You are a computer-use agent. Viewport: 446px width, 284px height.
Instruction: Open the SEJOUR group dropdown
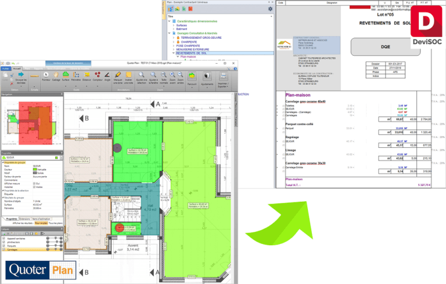coord(61,158)
